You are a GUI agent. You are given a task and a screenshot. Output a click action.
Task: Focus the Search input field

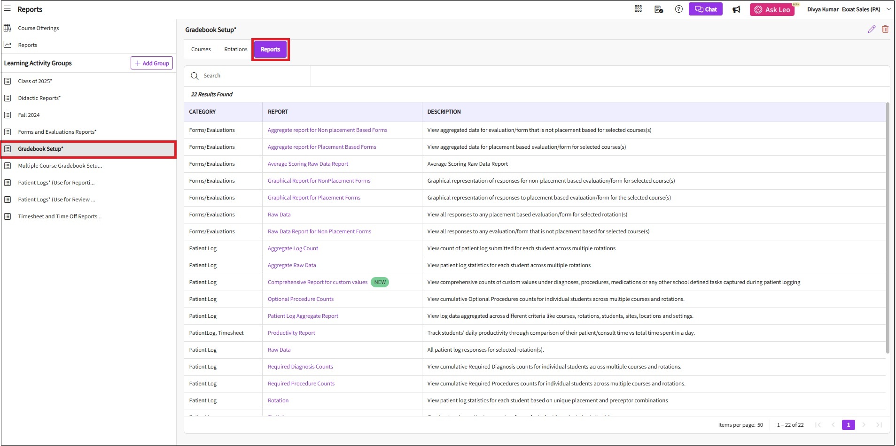tap(248, 76)
